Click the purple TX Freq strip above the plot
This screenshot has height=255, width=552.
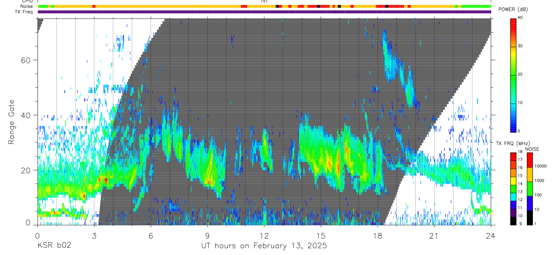(264, 12)
